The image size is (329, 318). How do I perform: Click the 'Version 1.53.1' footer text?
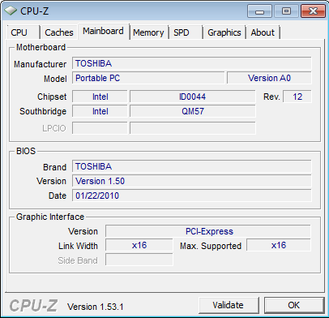coord(96,307)
